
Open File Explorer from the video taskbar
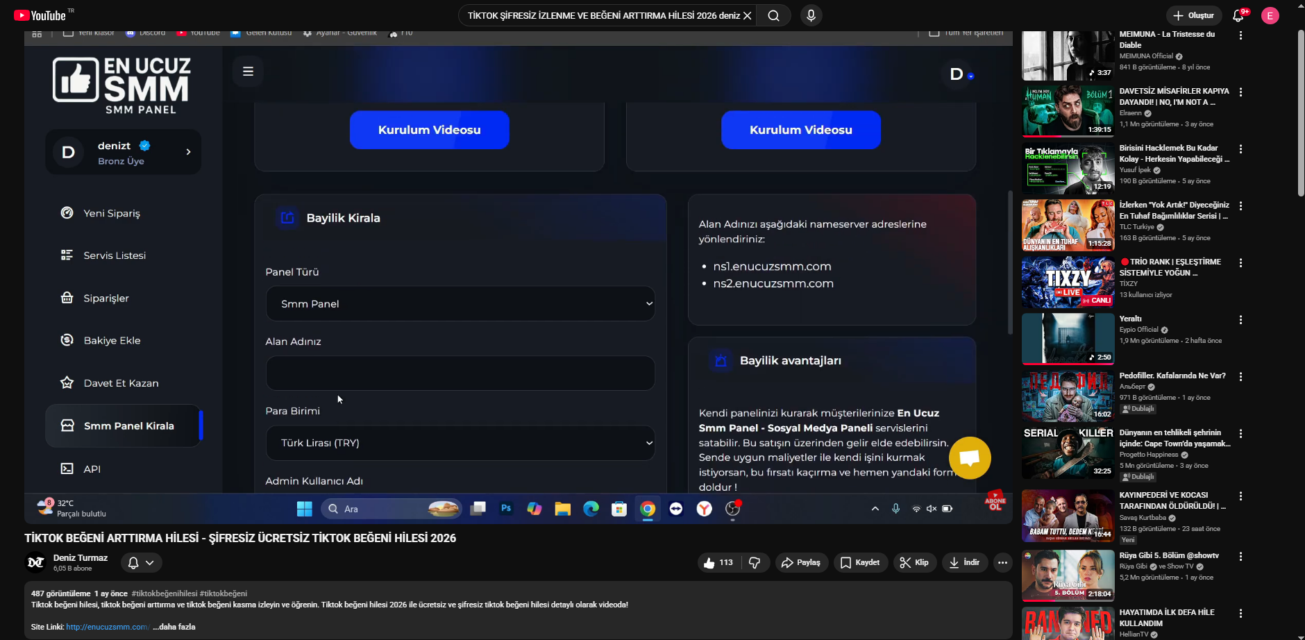[562, 509]
